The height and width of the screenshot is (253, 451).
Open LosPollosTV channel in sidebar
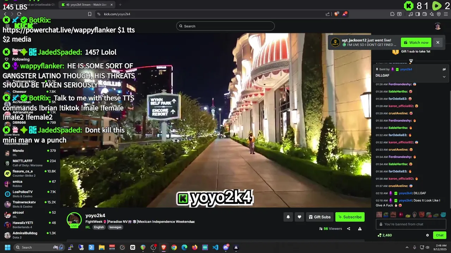coord(30,194)
